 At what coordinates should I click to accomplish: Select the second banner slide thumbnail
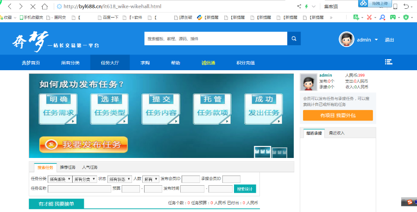[x=279, y=152]
